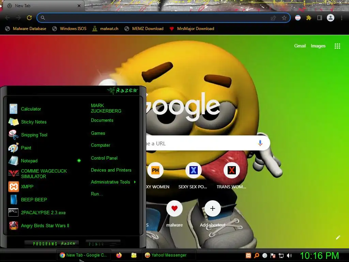Launch the Paint palette icon
The width and height of the screenshot is (349, 262).
[13, 148]
